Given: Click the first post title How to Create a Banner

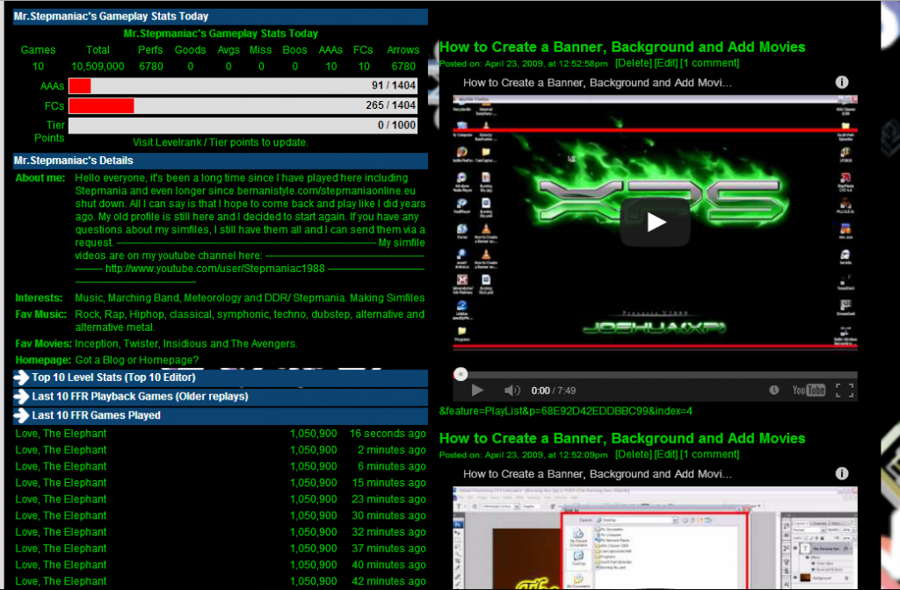Looking at the screenshot, I should (x=622, y=47).
